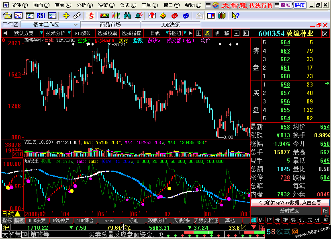Viewport: 331px width, 239px height.
Task: Toggle the 权 adjustment button
Action: [x=208, y=33]
